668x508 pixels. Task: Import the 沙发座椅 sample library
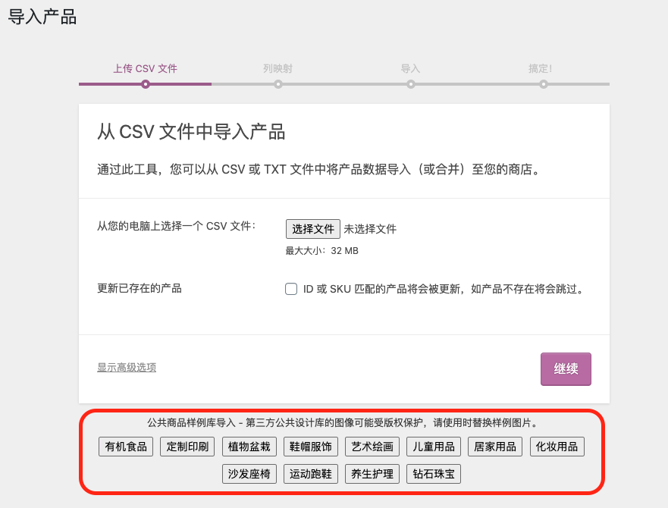click(x=249, y=474)
